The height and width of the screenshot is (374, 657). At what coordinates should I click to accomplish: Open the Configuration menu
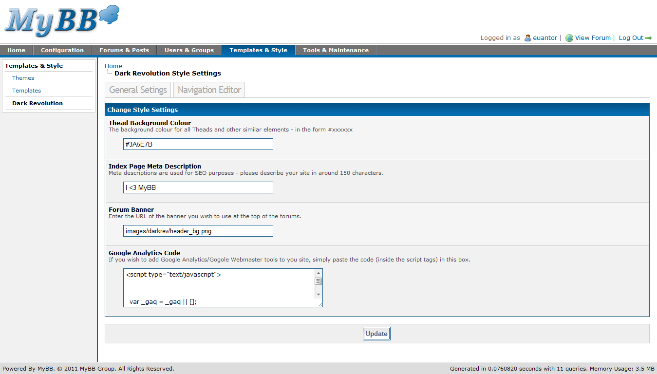62,50
